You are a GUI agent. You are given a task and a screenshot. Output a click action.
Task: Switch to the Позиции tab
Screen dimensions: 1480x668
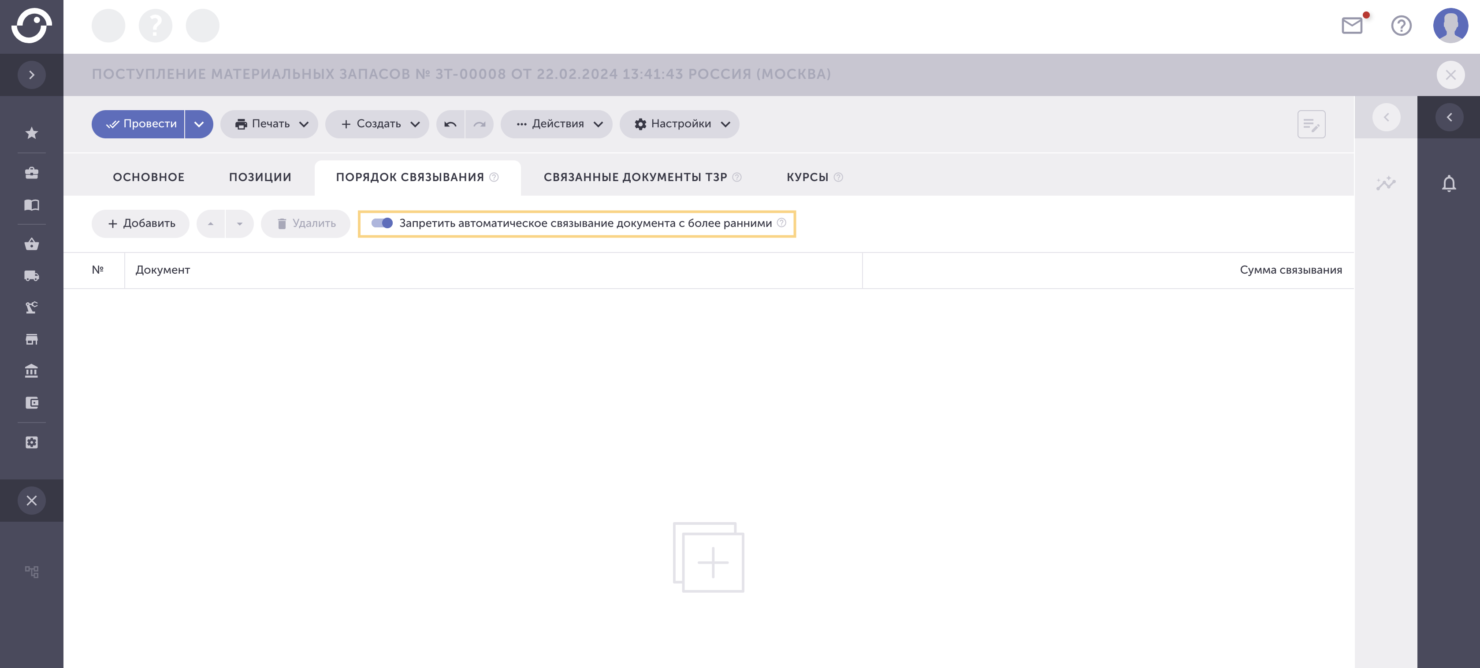(260, 177)
